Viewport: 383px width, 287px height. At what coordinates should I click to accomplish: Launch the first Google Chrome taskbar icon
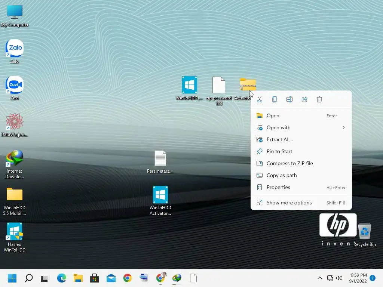127,278
